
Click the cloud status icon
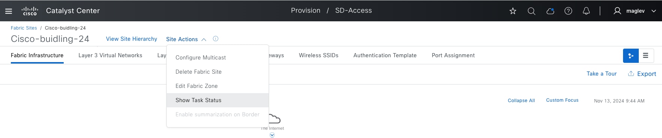[x=550, y=11]
